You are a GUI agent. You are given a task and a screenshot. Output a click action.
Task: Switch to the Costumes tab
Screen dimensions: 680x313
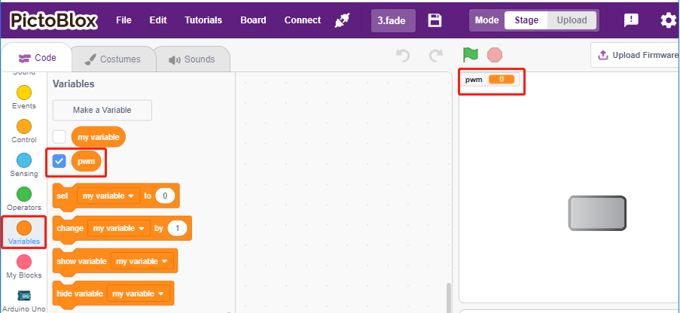[x=112, y=59]
